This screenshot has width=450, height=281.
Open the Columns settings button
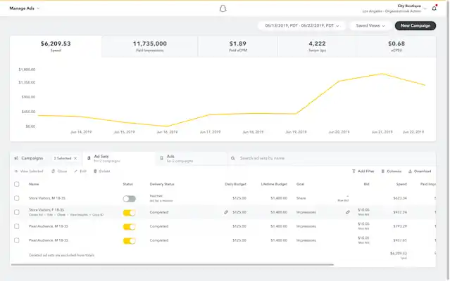click(391, 171)
